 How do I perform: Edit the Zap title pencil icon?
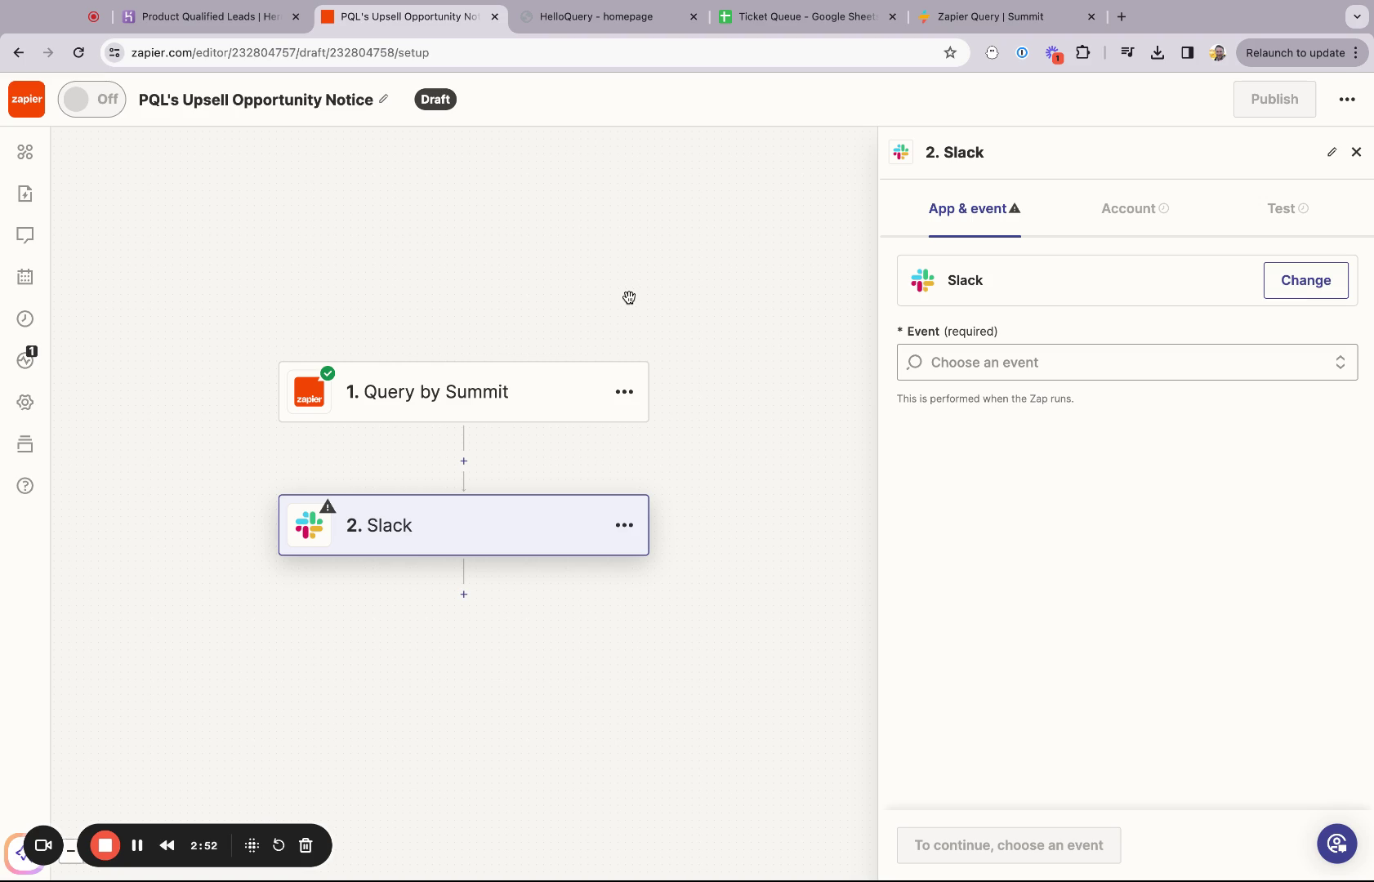click(384, 99)
